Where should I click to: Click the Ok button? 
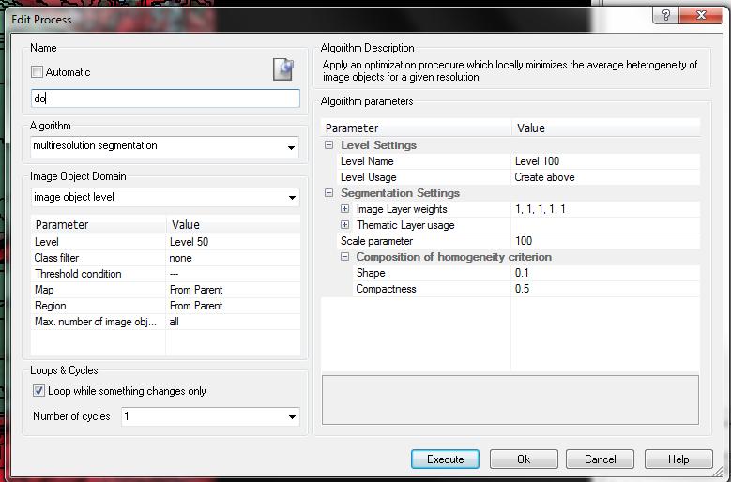click(524, 459)
